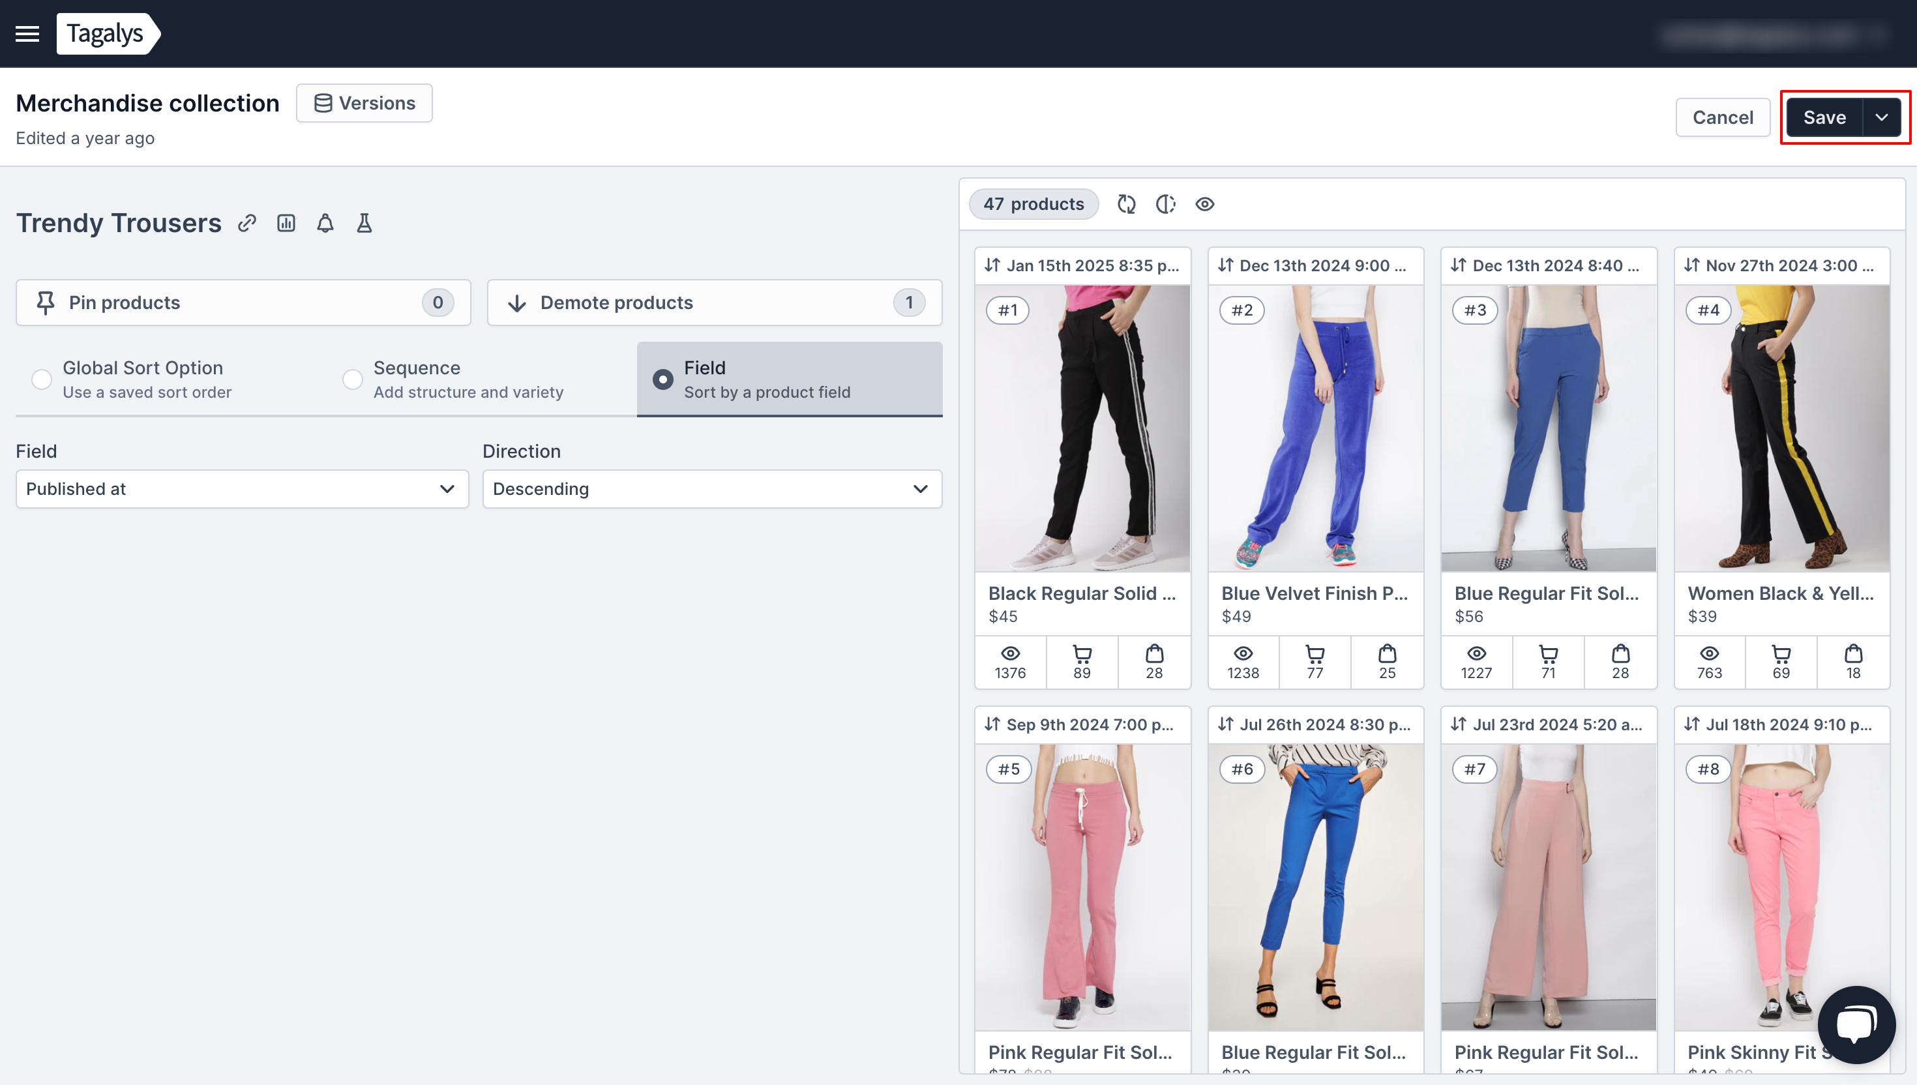Open the Versions button
The image size is (1917, 1085).
click(x=364, y=103)
